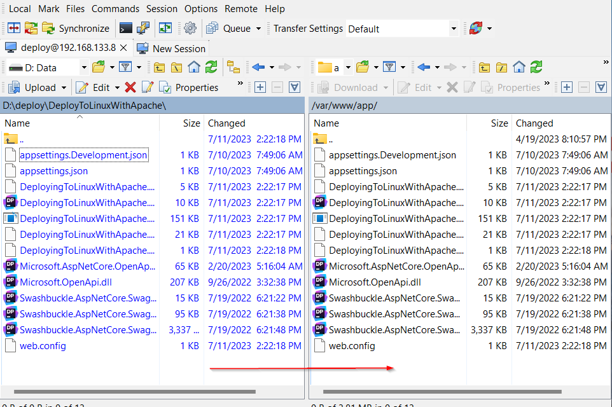Expand the Transfer Settings Default dropdown
Viewport: 612px width, 407px height.
pyautogui.click(x=453, y=29)
